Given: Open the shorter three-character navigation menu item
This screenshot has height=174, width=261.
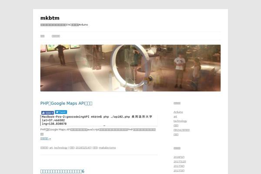Looking at the screenshot, I should (x=43, y=36).
